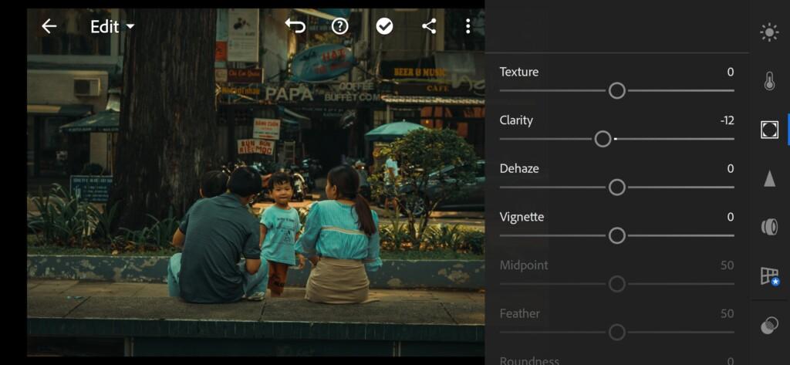Screen dimensions: 790x365
Task: Undo the last edit
Action: (295, 26)
